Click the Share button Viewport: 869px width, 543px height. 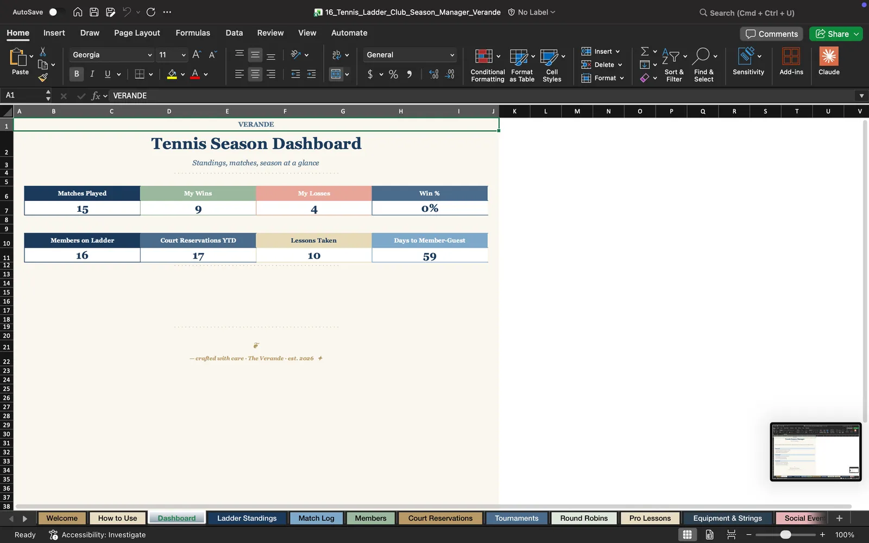click(836, 34)
